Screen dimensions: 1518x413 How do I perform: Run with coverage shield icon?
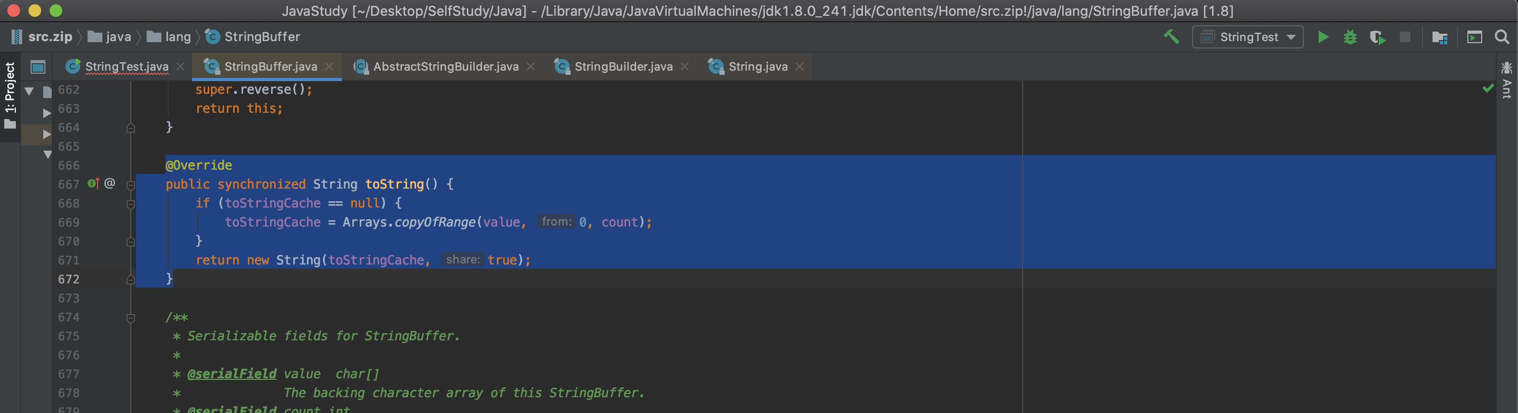coord(1377,37)
